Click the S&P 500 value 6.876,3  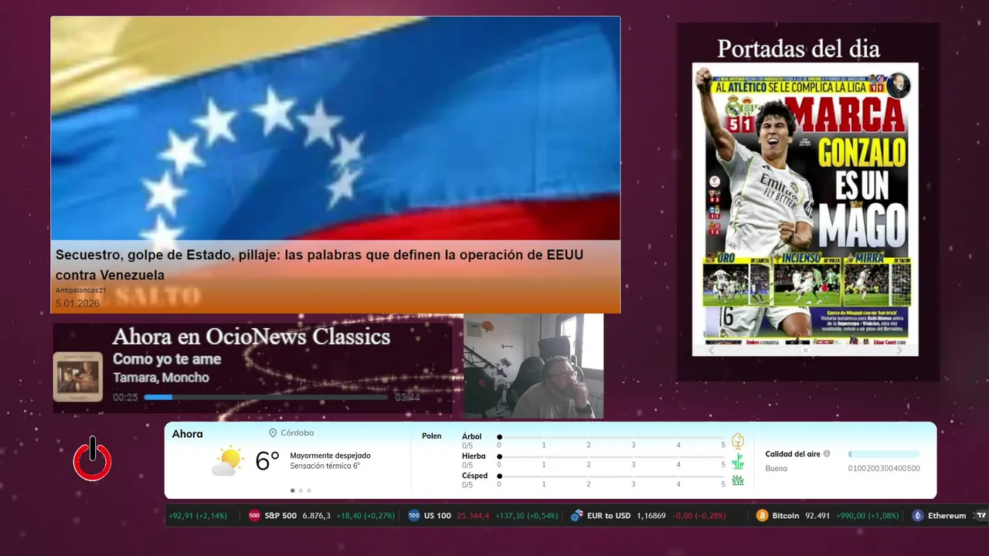pos(317,515)
